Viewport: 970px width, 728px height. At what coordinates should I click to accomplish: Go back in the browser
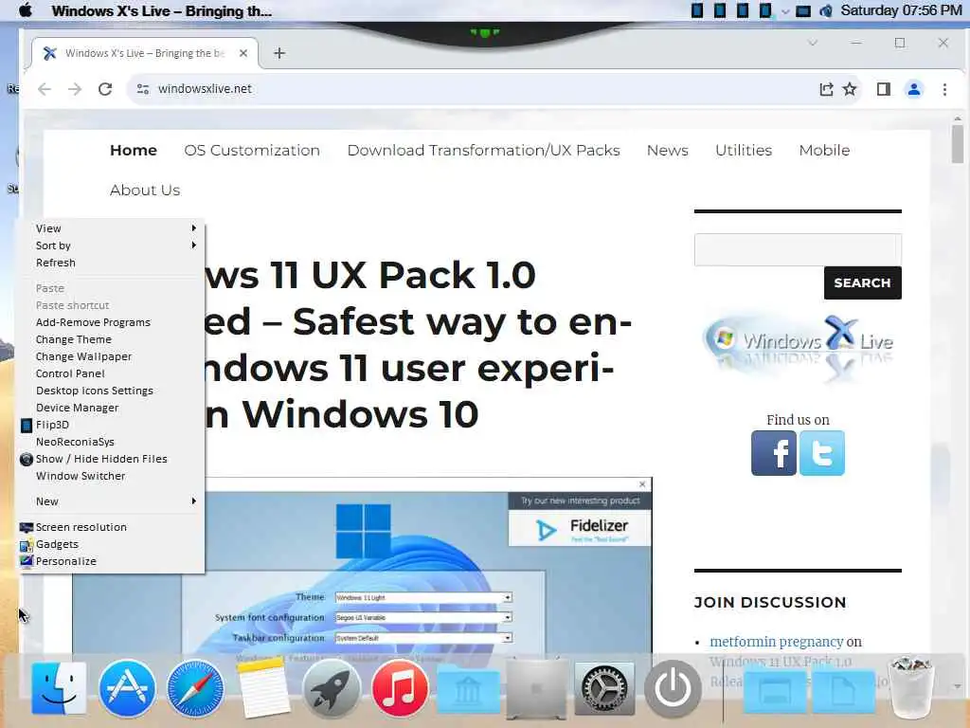[x=45, y=89]
